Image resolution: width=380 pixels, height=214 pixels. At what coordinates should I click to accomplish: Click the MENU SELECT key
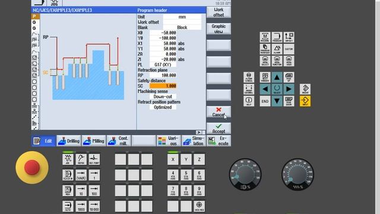[x=265, y=61]
